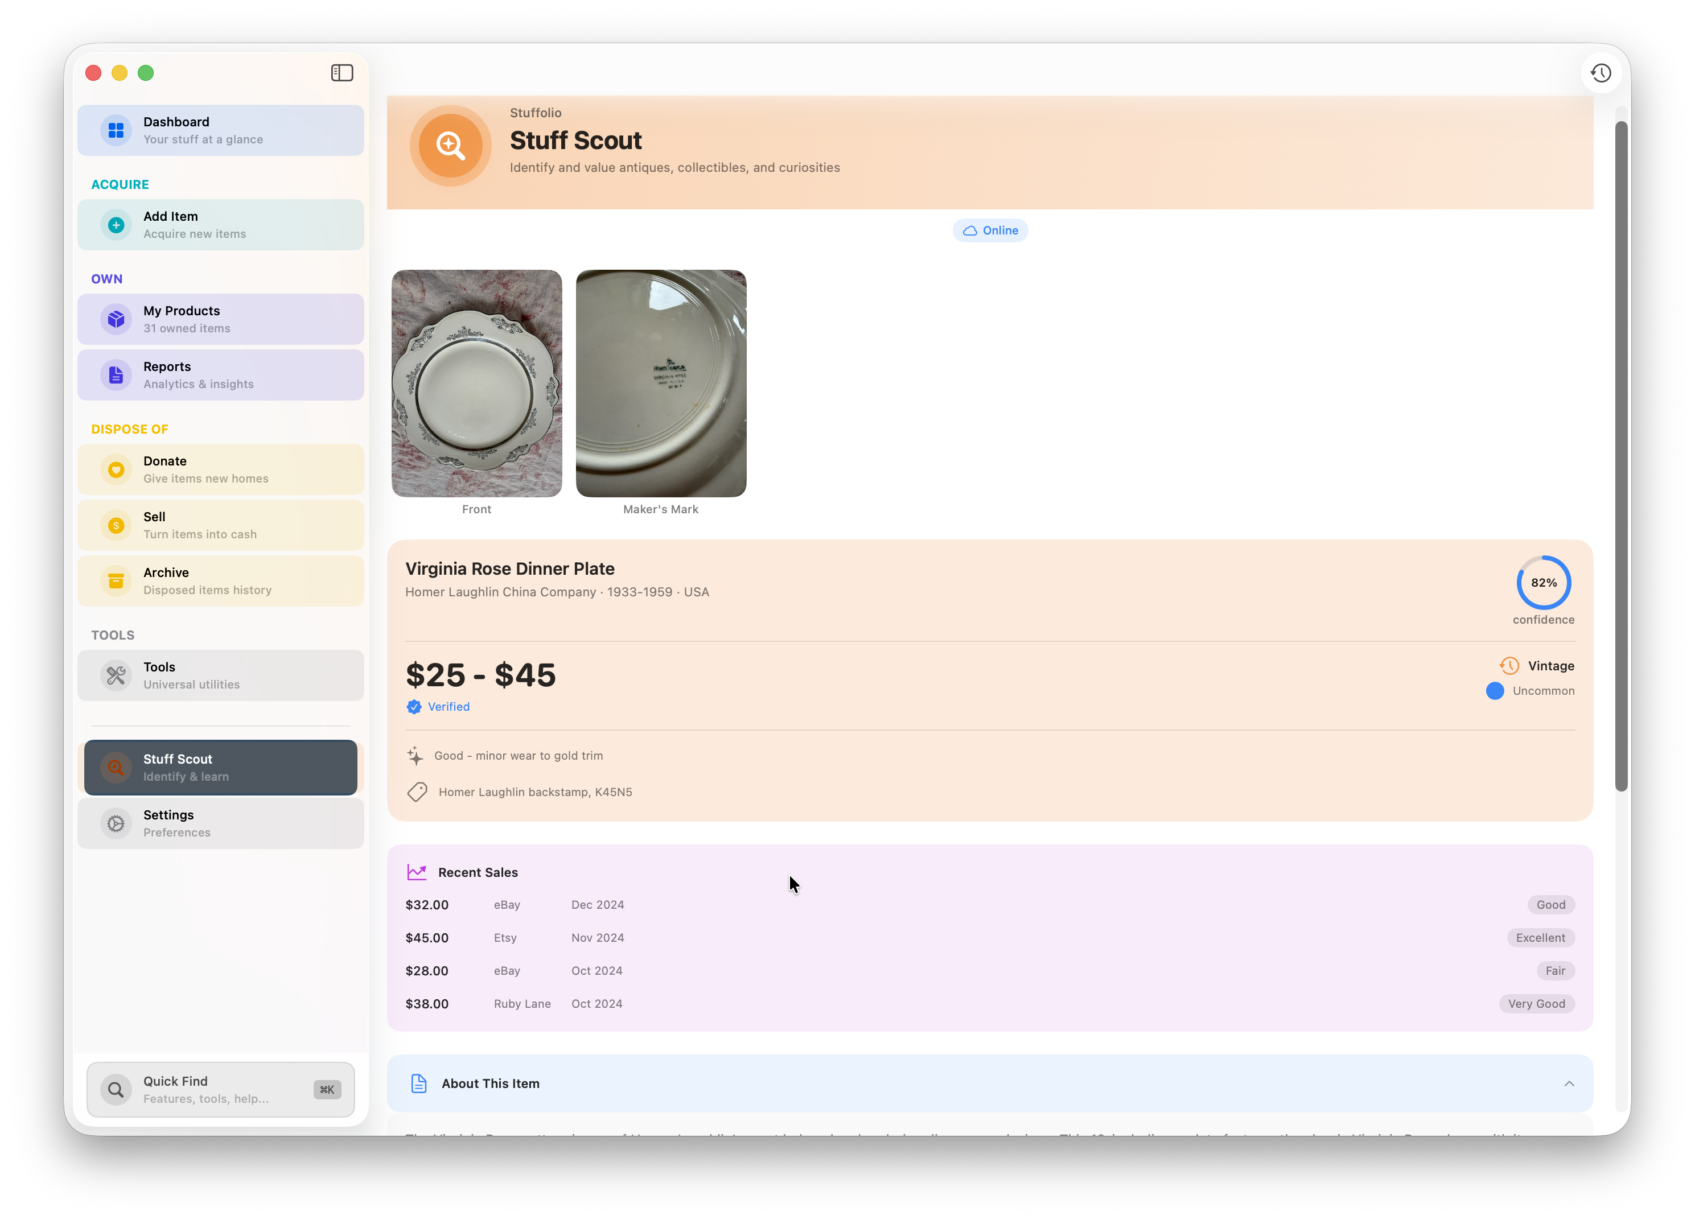
Task: Toggle the sidebar visibility control
Action: [x=342, y=72]
